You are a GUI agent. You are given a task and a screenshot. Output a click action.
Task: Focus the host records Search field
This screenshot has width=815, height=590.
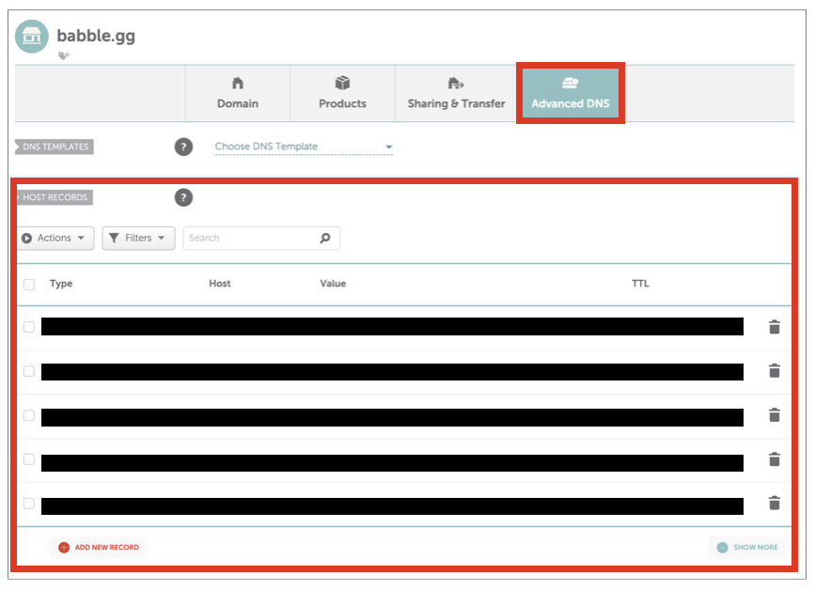click(261, 239)
